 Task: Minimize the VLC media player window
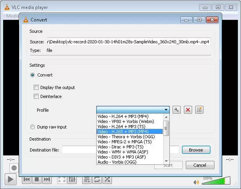coord(205,7)
